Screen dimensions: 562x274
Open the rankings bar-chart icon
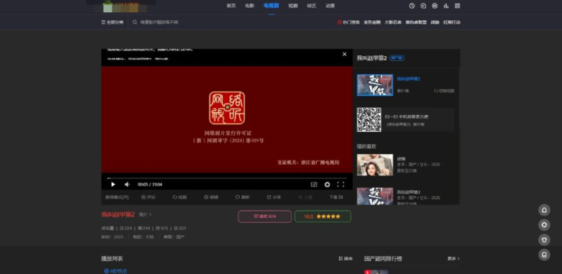coord(446,6)
